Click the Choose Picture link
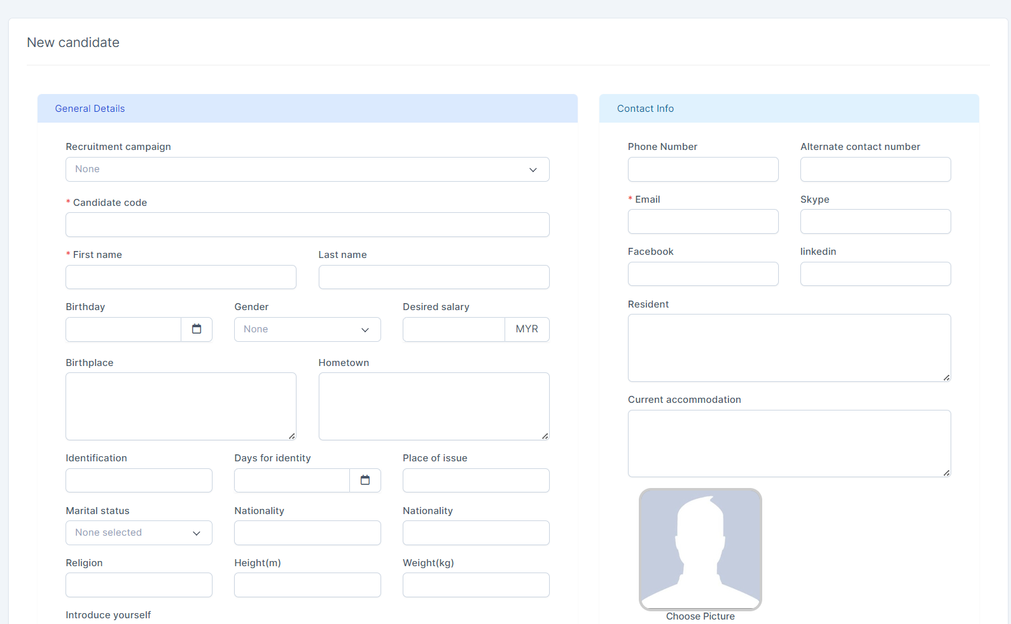 pos(700,616)
